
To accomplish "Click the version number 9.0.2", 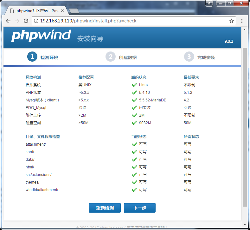I will tap(229, 41).
